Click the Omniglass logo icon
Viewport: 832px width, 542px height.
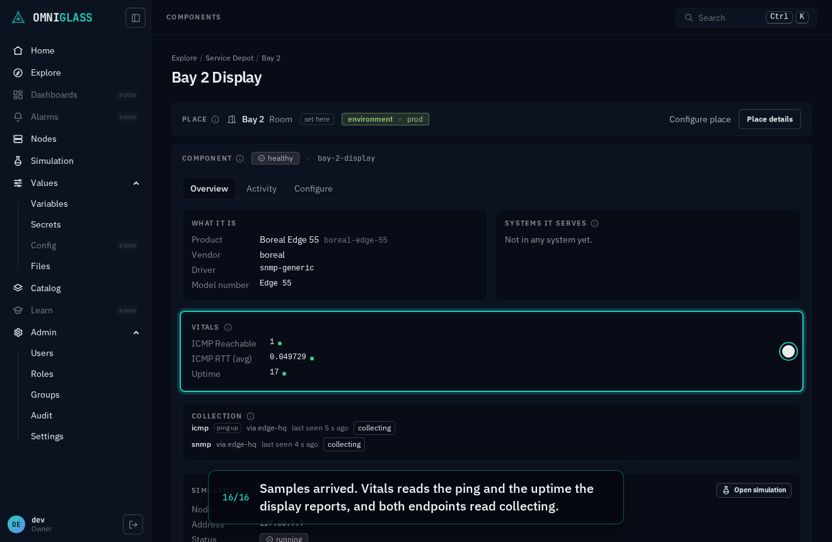(x=18, y=18)
